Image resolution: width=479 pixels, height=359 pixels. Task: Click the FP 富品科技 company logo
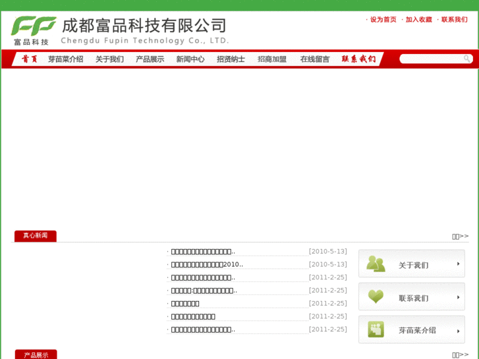pyautogui.click(x=34, y=31)
